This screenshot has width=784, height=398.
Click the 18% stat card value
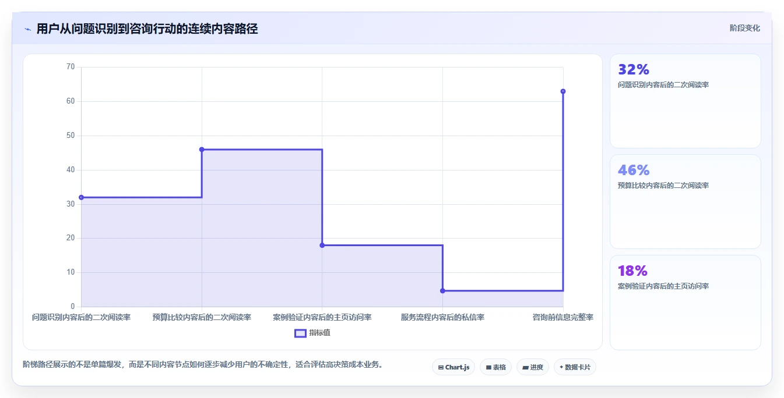632,271
